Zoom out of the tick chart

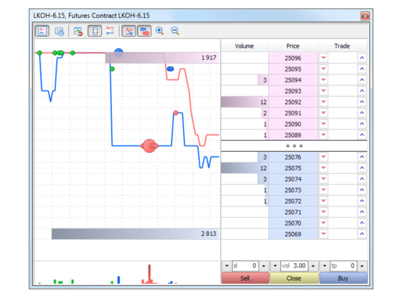pos(175,31)
